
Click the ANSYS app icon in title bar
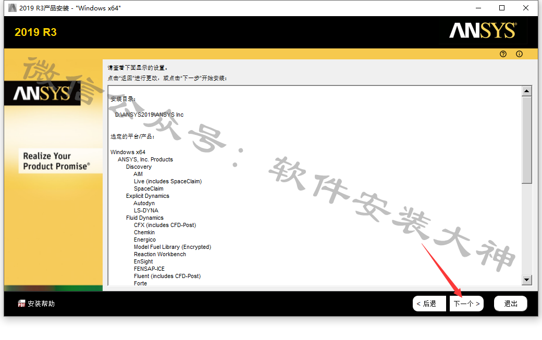tap(12, 8)
